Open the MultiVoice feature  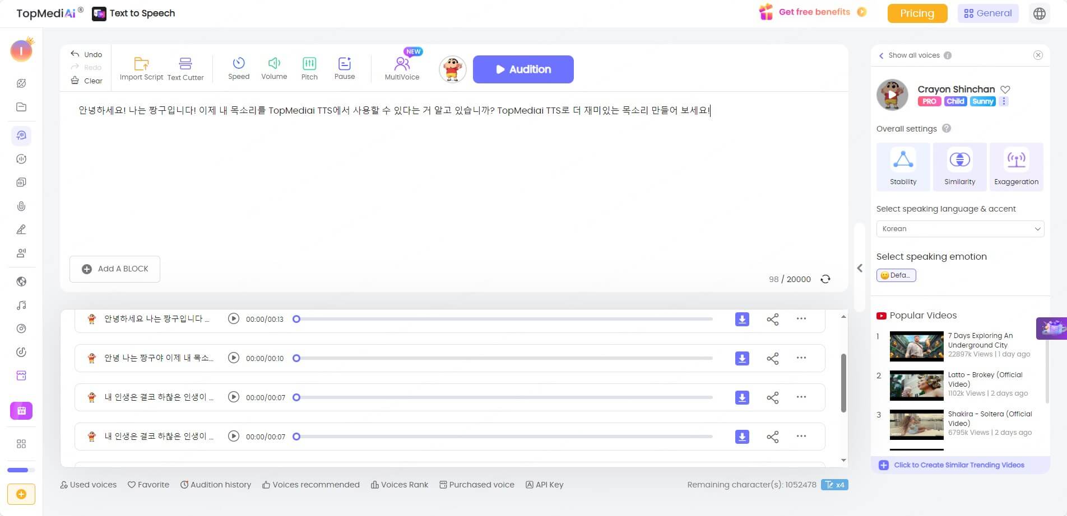point(402,68)
